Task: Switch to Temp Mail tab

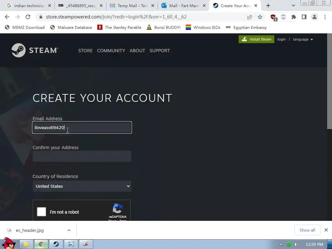Action: (132, 6)
